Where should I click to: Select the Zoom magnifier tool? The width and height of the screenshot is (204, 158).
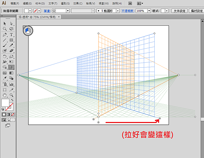coord(11,95)
